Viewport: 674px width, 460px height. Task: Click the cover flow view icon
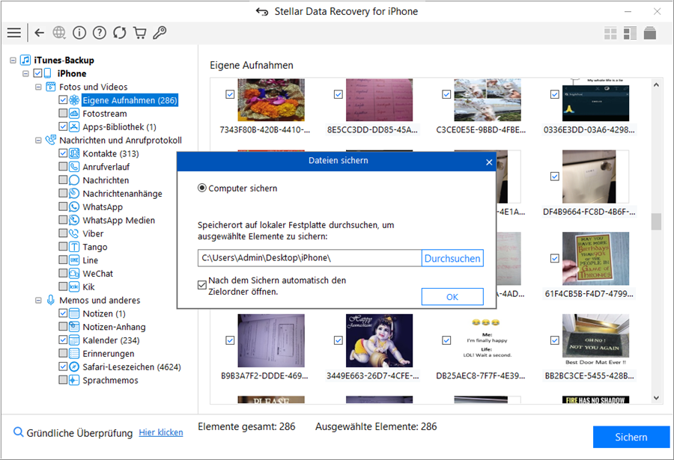[x=650, y=33]
